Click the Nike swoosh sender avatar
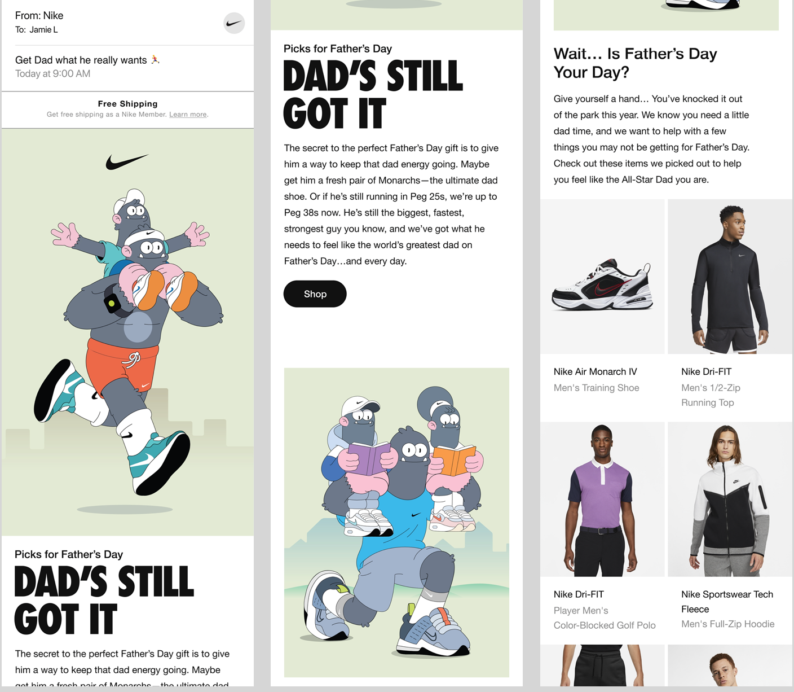 coord(234,23)
